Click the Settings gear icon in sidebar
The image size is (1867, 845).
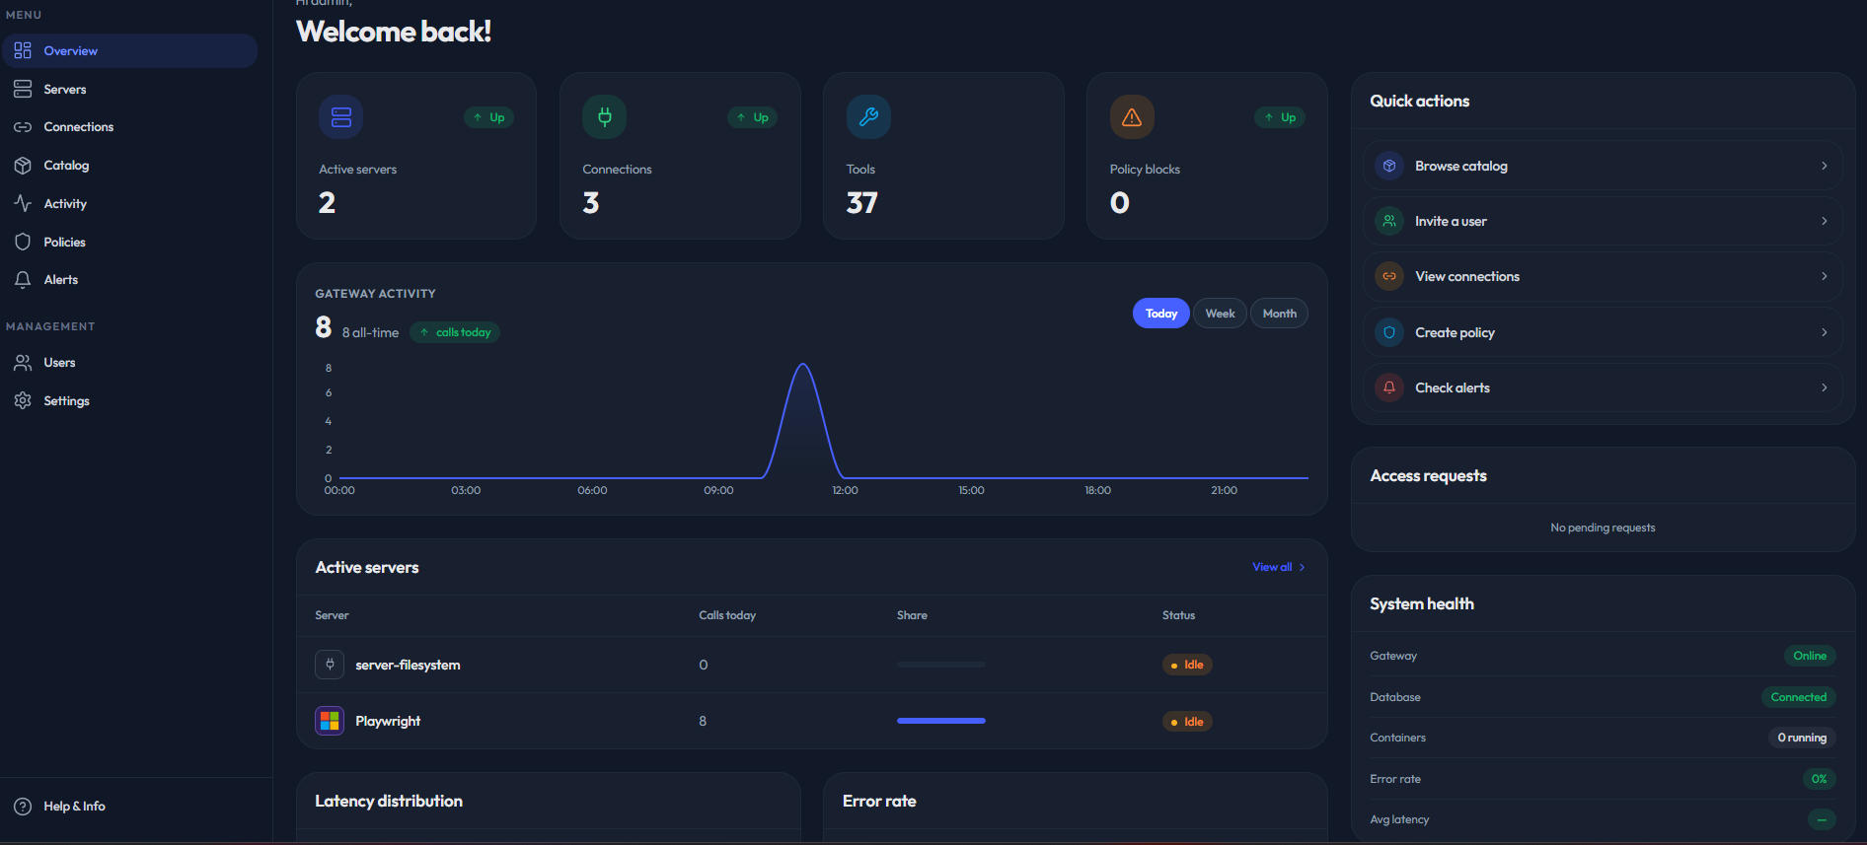(x=23, y=400)
